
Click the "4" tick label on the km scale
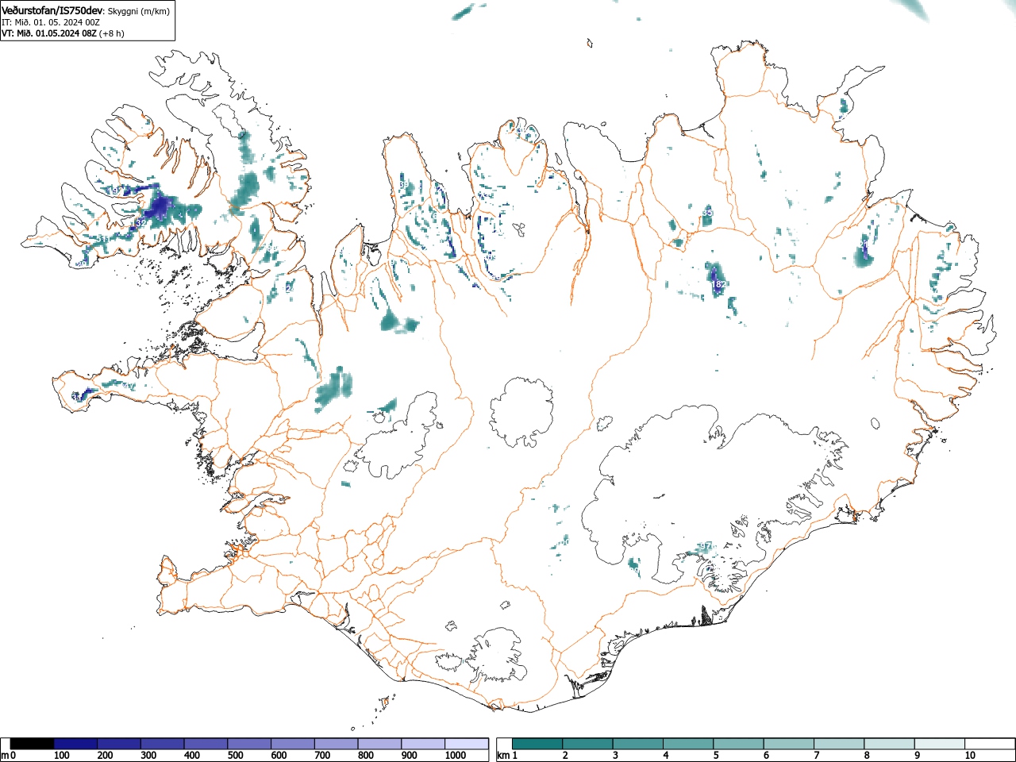click(x=666, y=756)
